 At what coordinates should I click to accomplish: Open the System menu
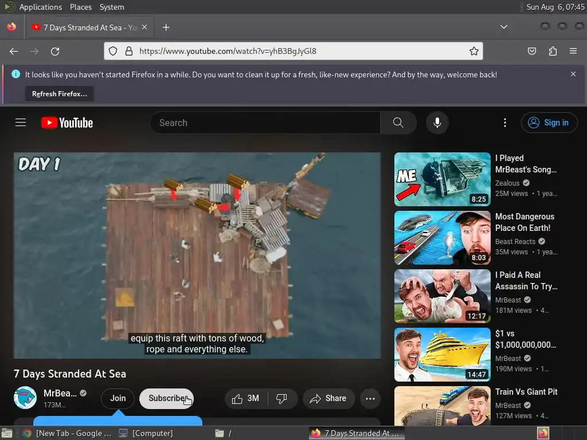[112, 7]
